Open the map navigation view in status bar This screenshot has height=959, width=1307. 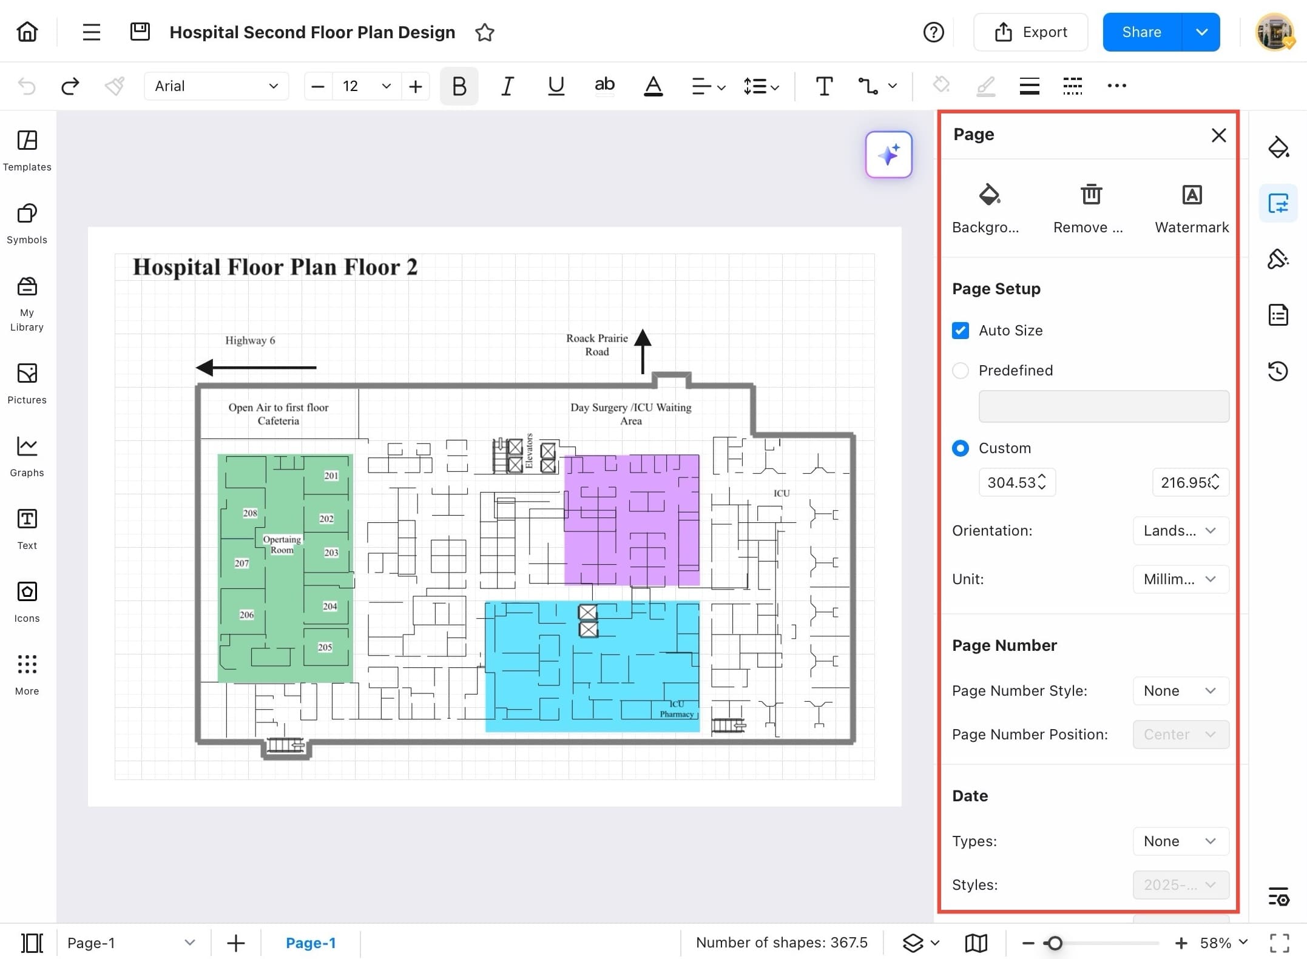point(976,943)
